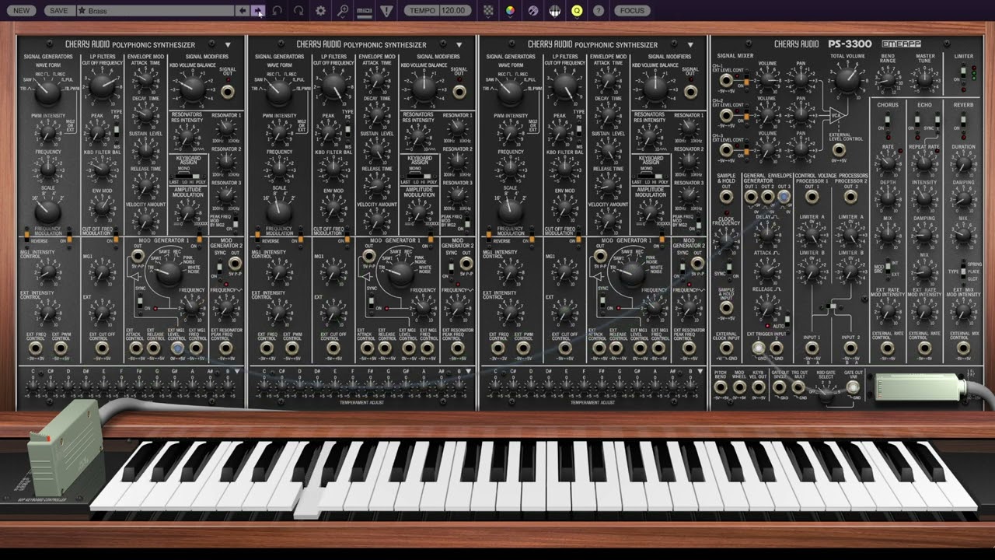
Task: Toggle the yellow Q QWERTY keyboard icon
Action: pos(577,11)
